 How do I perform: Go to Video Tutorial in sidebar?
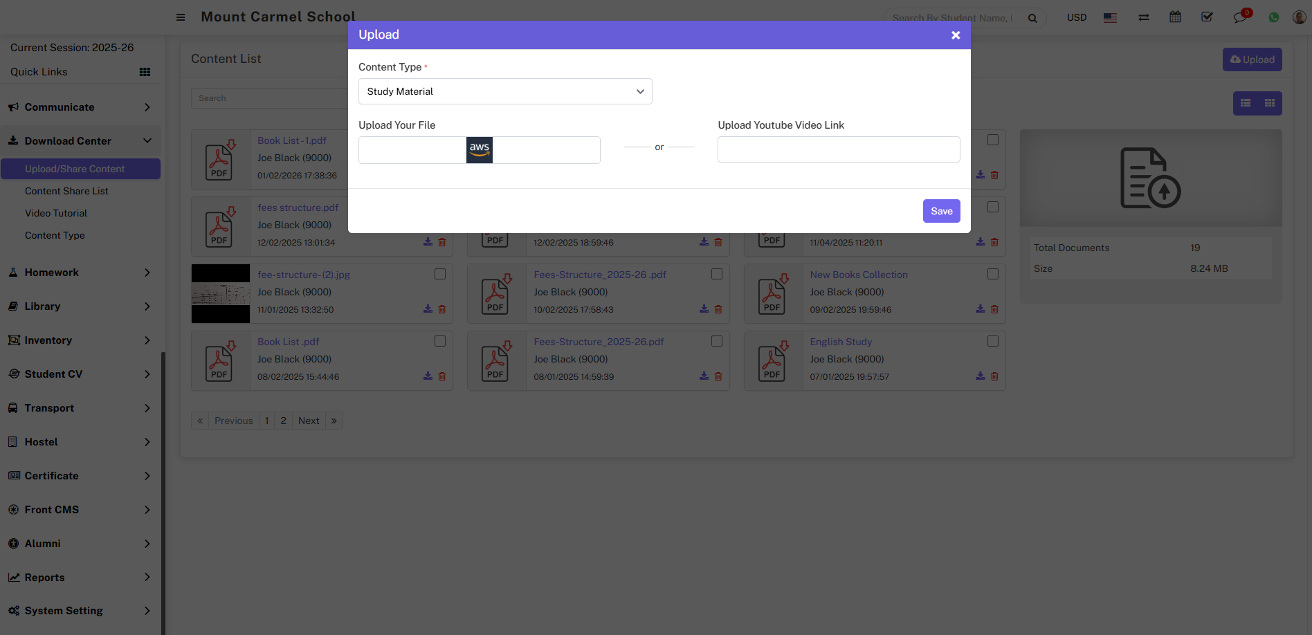click(56, 213)
